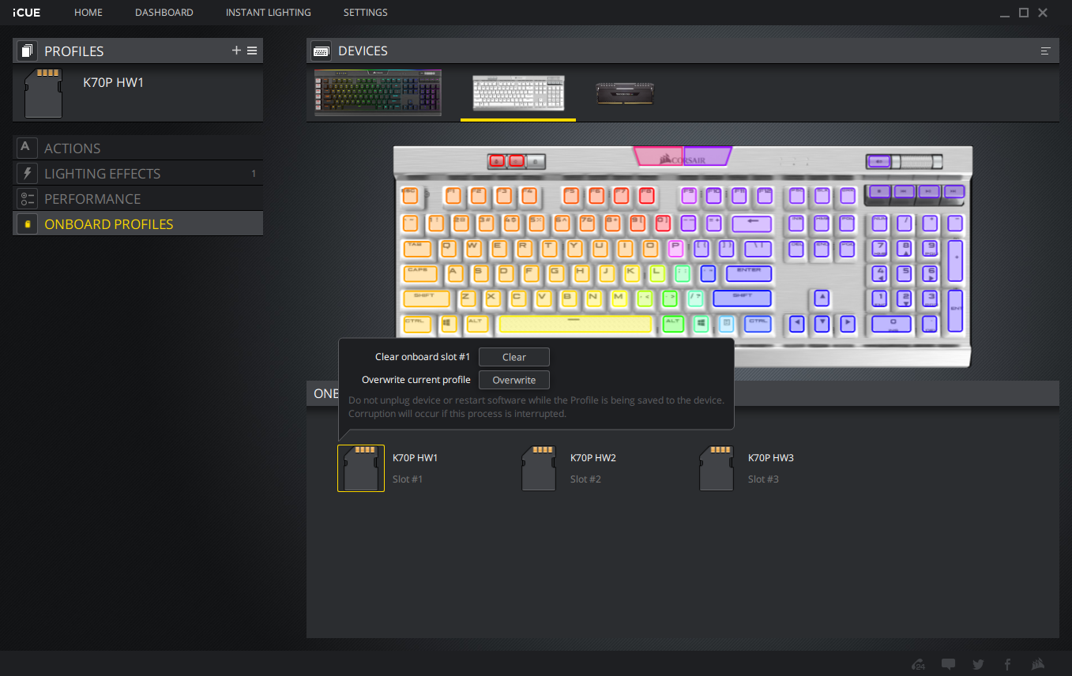1072x676 pixels.
Task: Open the Corsair Twitter link
Action: 978,664
